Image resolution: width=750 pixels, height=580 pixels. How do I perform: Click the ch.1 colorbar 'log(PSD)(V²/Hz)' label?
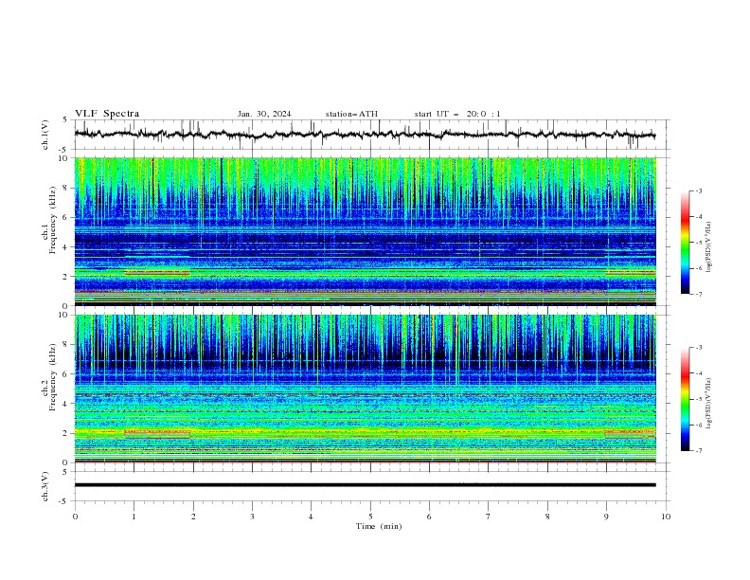click(x=708, y=247)
